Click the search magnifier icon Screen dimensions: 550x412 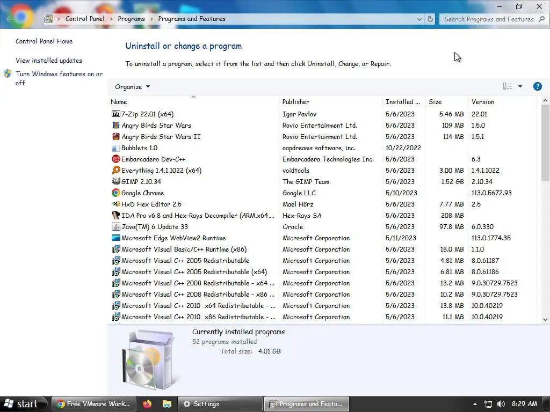(541, 19)
